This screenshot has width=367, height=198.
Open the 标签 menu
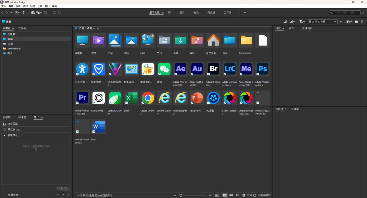tap(33, 6)
